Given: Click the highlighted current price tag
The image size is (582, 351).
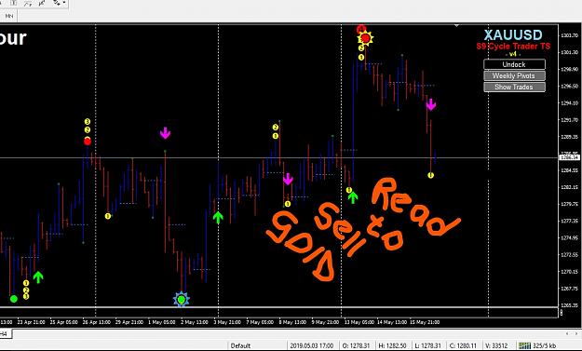Looking at the screenshot, I should tap(569, 157).
